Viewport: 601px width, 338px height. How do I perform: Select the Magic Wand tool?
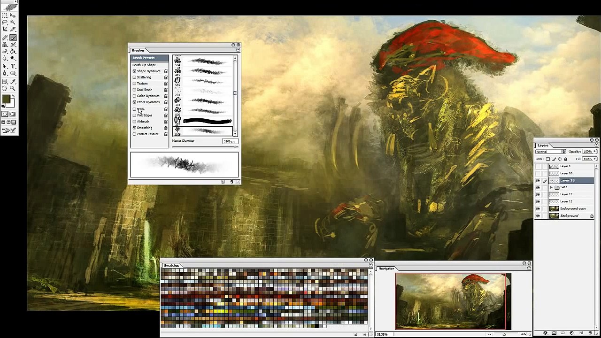(13, 22)
